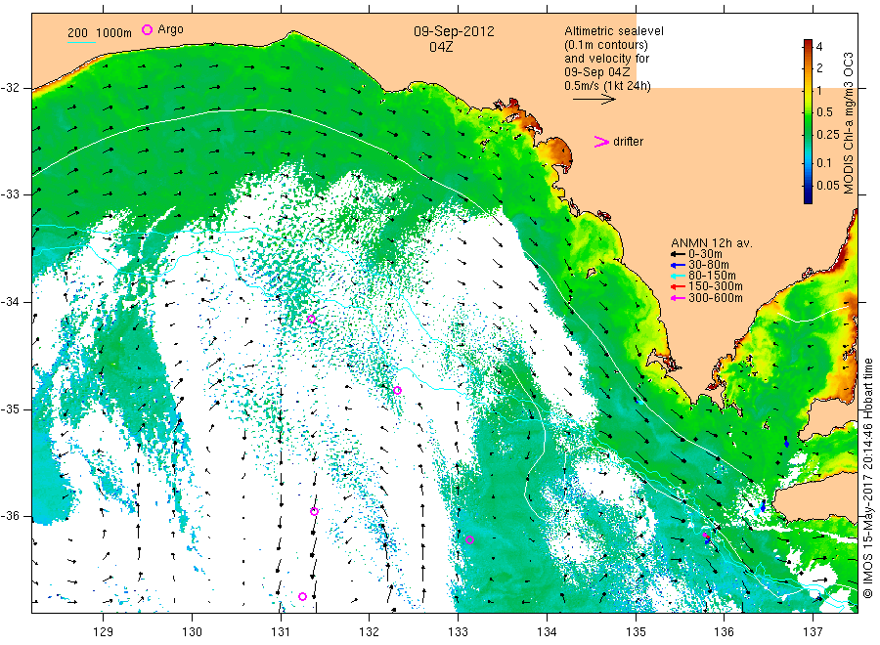Click the dark red top of the color bar
The image size is (880, 645).
[808, 43]
